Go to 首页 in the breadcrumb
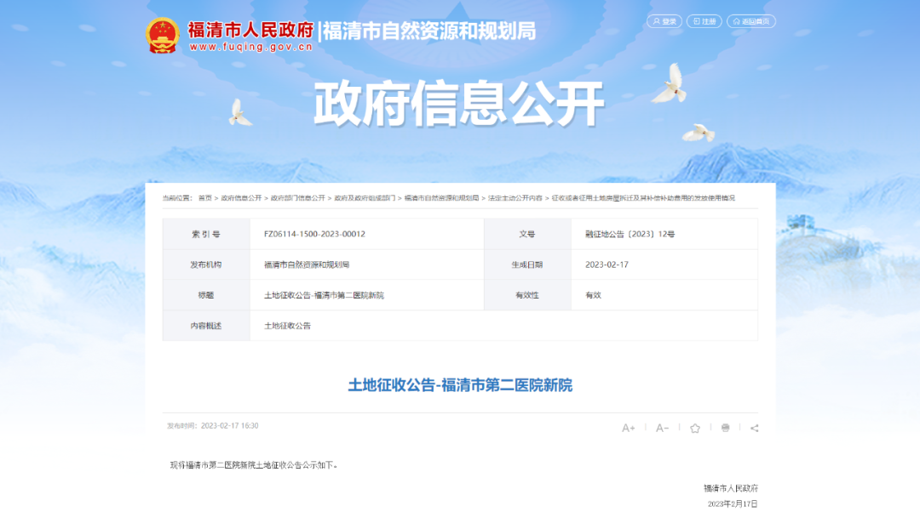 [x=205, y=198]
